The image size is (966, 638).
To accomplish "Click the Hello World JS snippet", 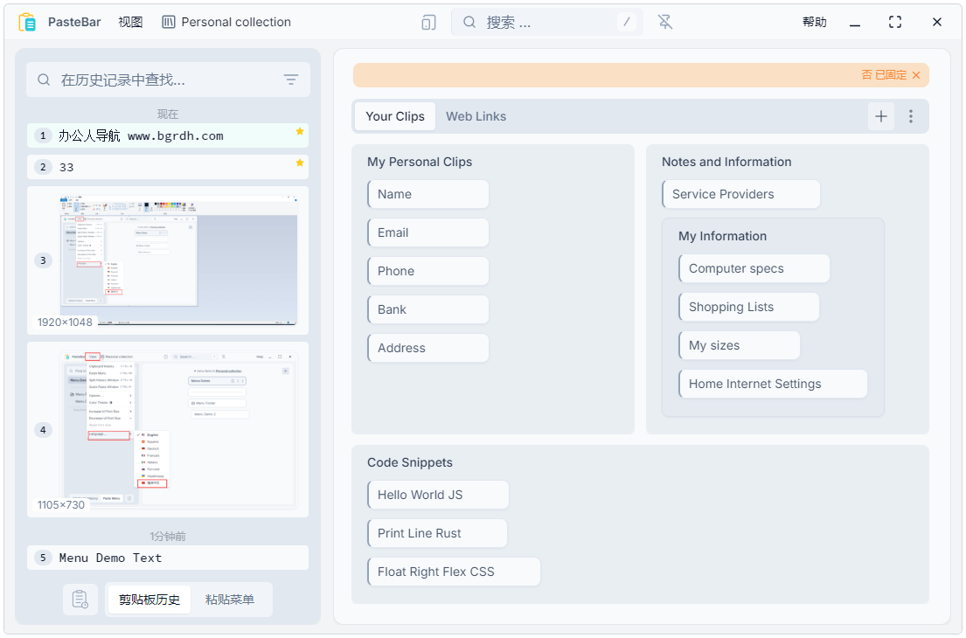I will coord(437,495).
